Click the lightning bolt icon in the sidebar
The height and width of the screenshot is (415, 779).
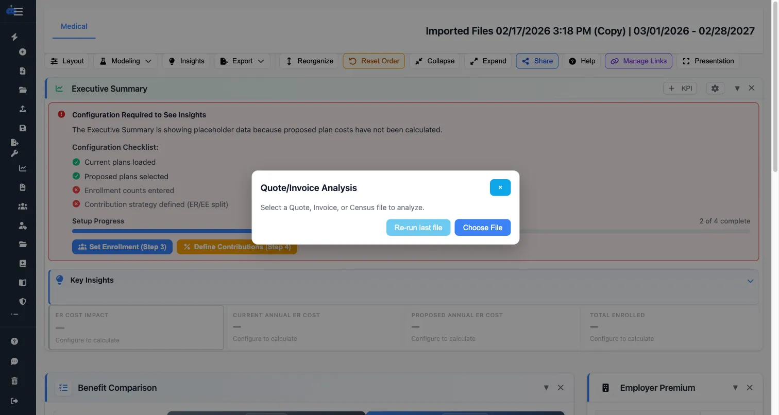point(15,37)
